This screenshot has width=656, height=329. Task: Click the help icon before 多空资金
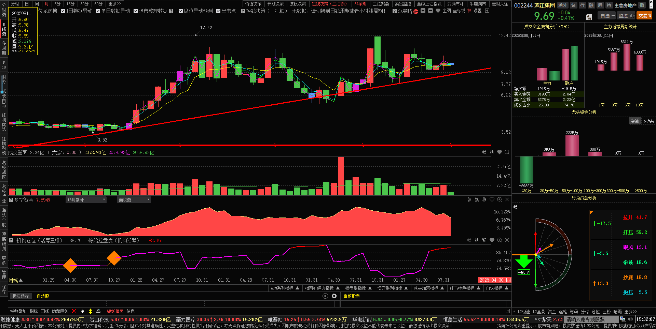tap(11, 200)
